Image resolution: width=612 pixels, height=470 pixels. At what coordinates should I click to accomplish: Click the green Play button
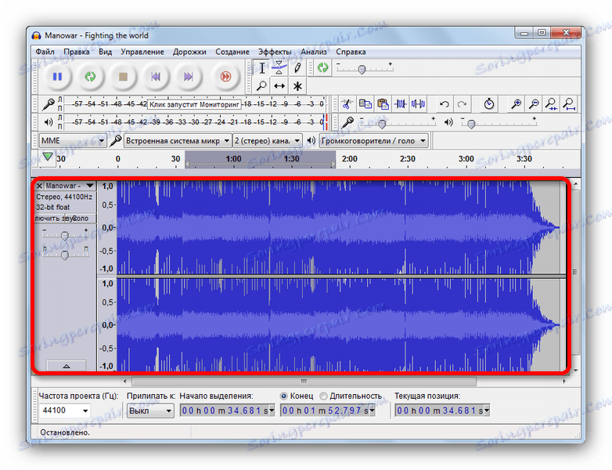[x=90, y=77]
